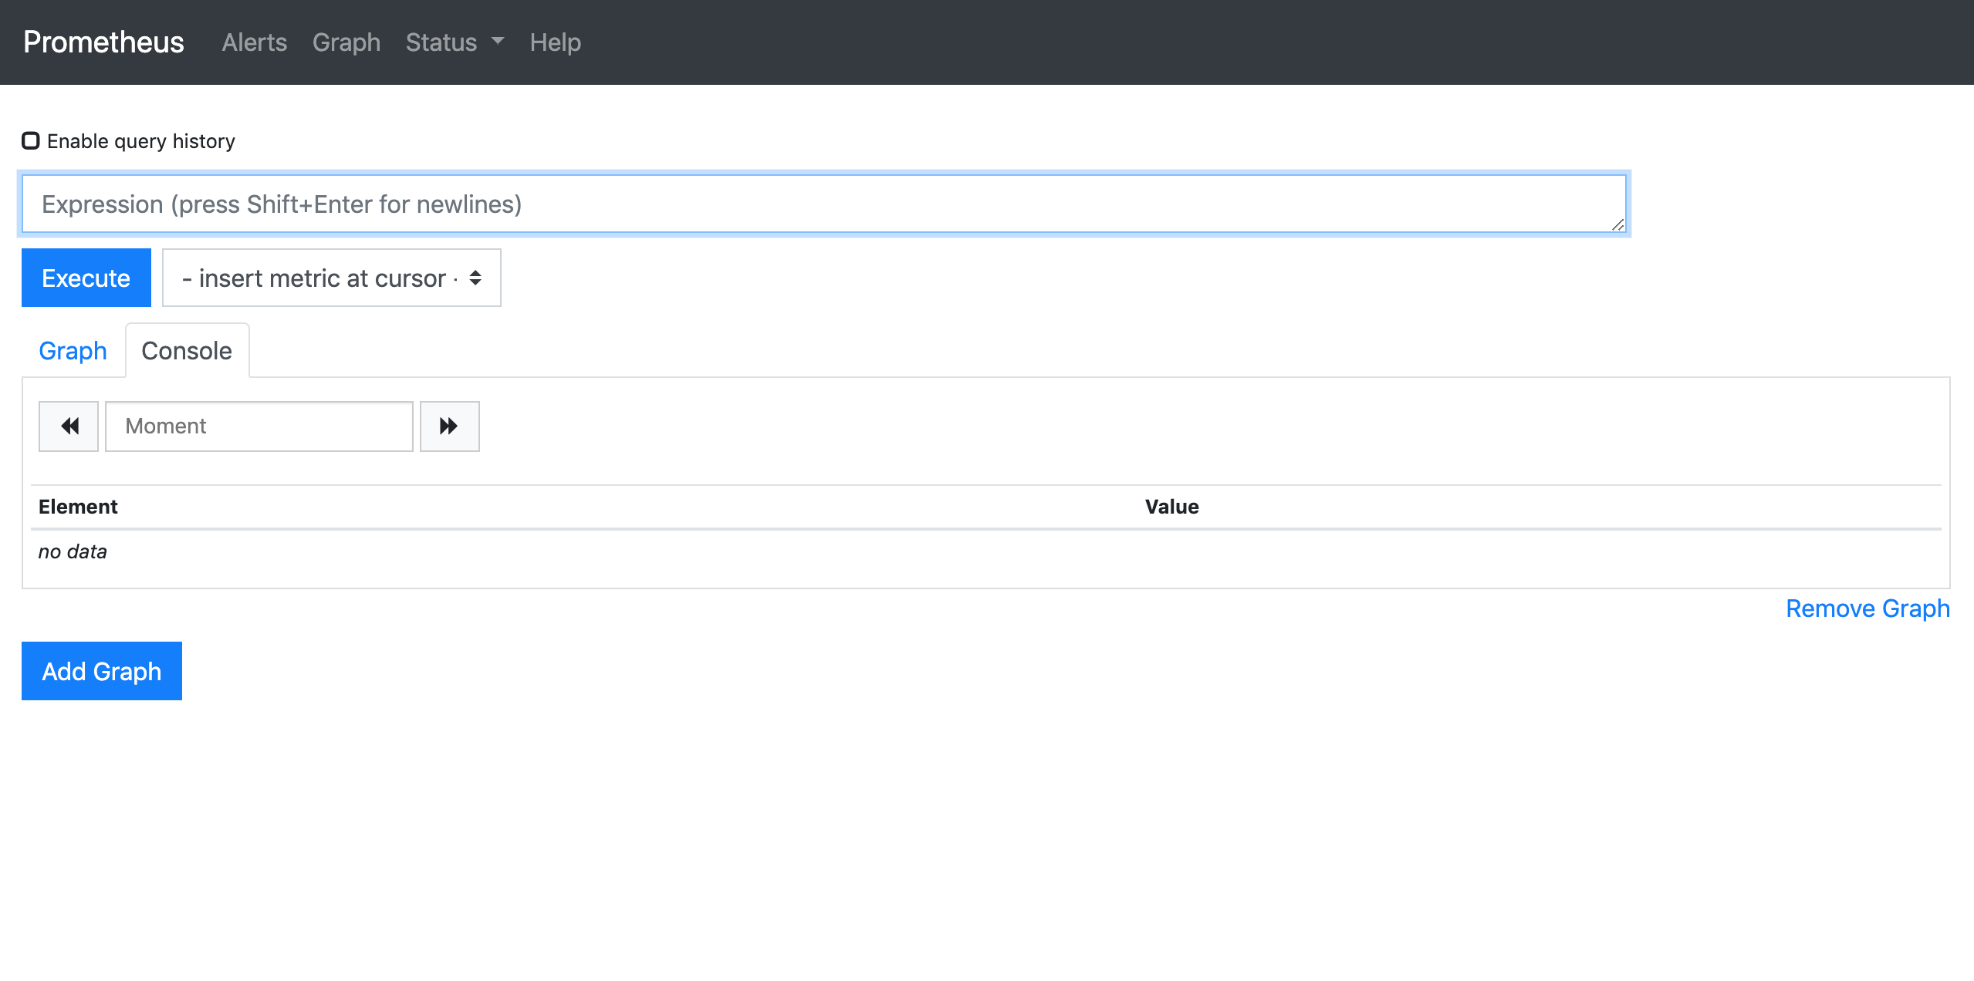Image resolution: width=1974 pixels, height=981 pixels.
Task: Open the Help navbar link
Action: pyautogui.click(x=555, y=42)
